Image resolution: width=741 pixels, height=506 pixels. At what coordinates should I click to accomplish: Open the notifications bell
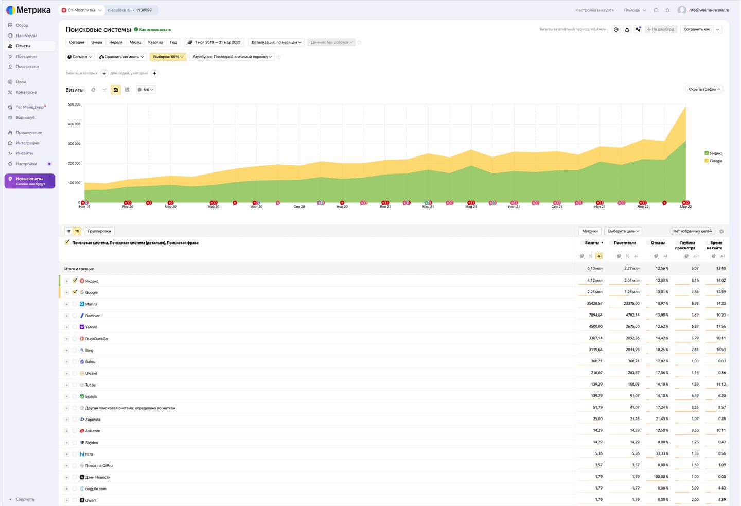[667, 10]
